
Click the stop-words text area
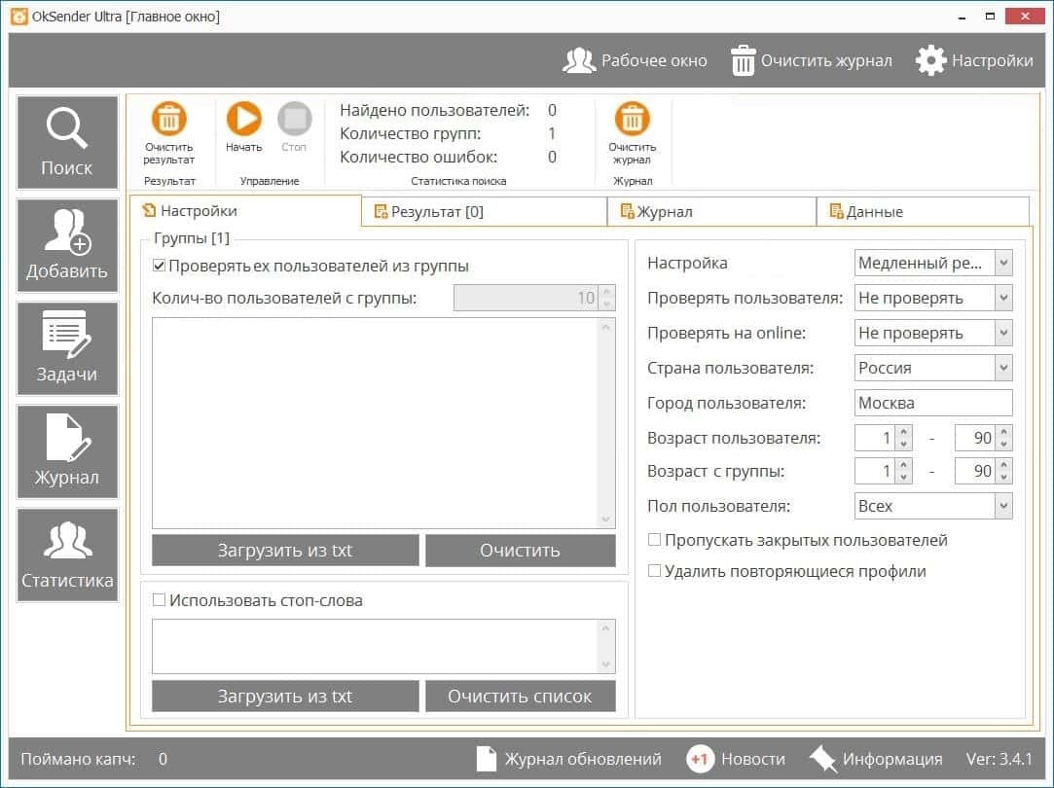pos(375,646)
